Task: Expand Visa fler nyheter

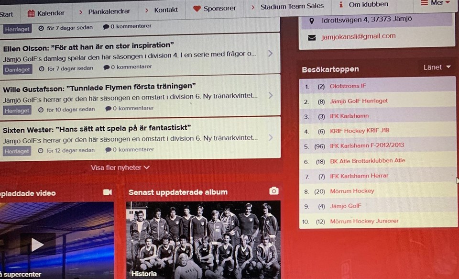Action: click(120, 167)
